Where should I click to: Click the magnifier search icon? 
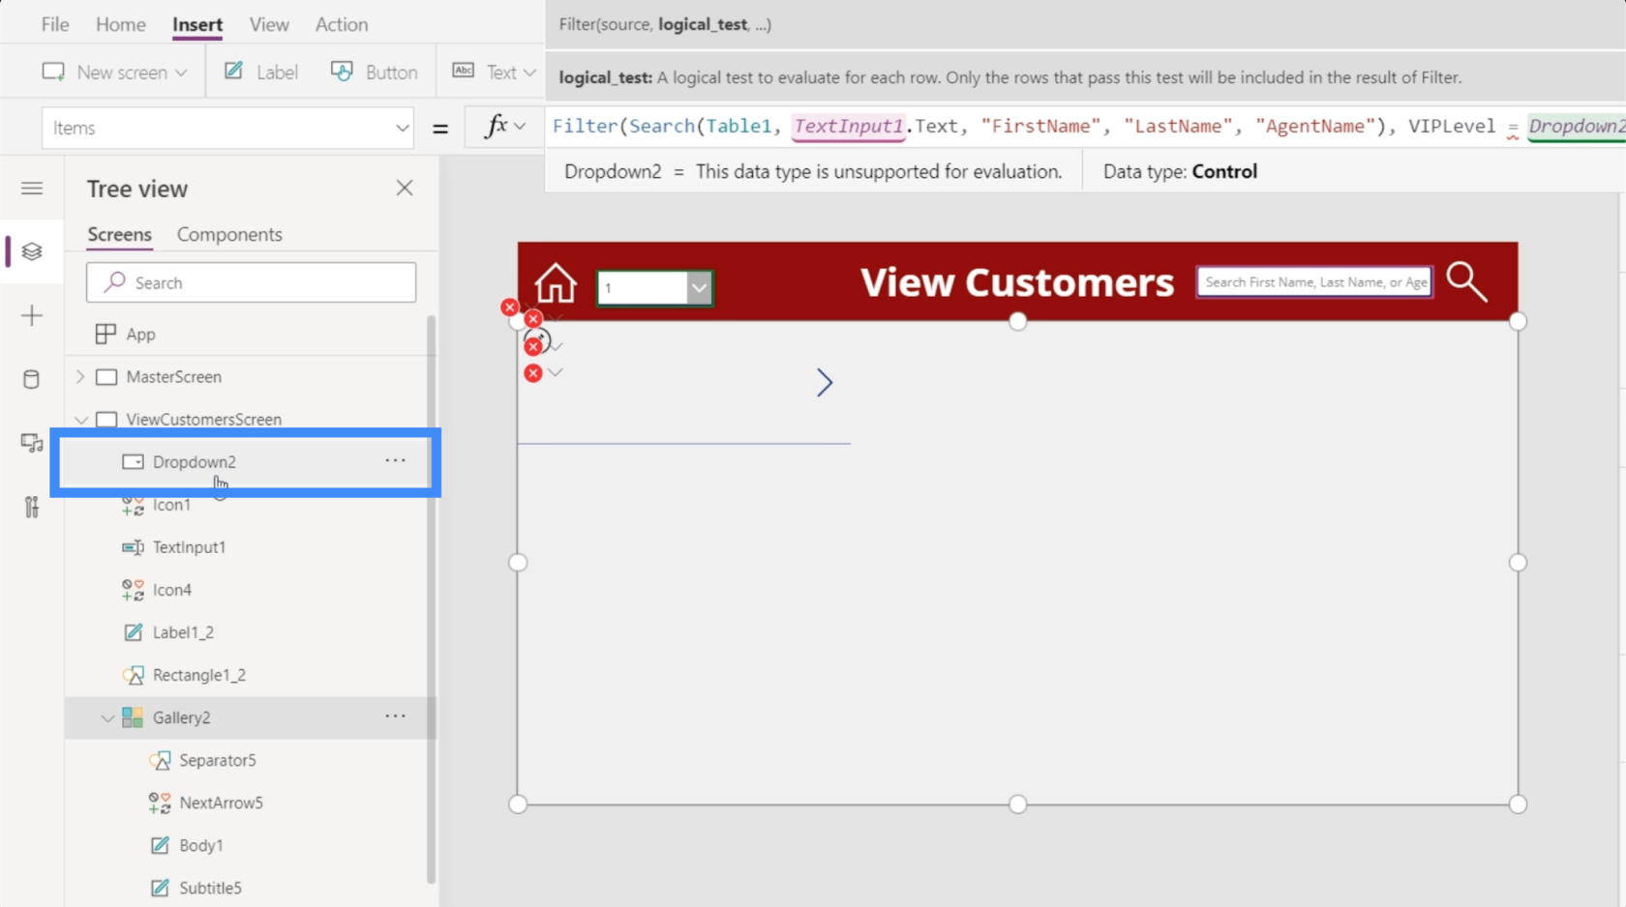coord(1466,281)
